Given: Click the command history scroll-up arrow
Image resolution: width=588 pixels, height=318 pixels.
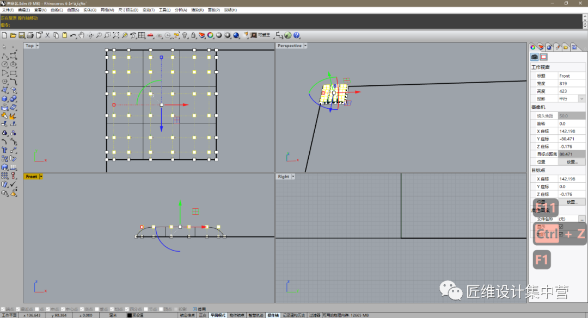Looking at the screenshot, I should 585,17.
